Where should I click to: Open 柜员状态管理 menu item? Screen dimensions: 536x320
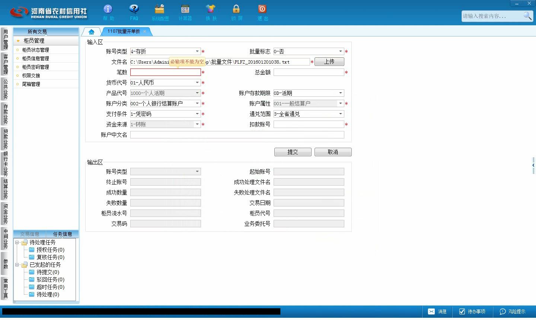point(35,50)
